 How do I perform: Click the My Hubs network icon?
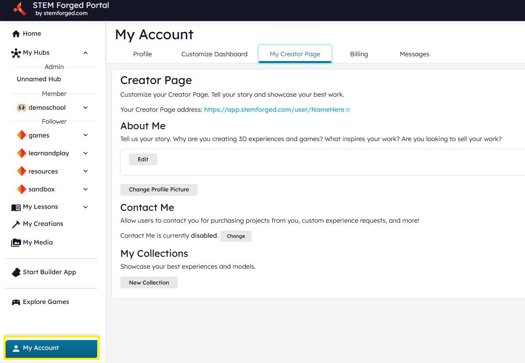tap(16, 53)
